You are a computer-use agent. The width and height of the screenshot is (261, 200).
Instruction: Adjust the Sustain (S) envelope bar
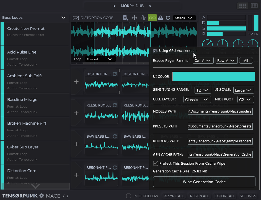(x=226, y=28)
